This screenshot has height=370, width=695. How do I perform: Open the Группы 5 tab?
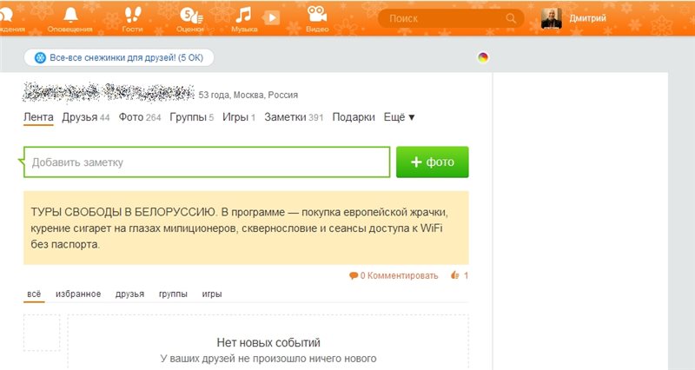[x=191, y=117]
